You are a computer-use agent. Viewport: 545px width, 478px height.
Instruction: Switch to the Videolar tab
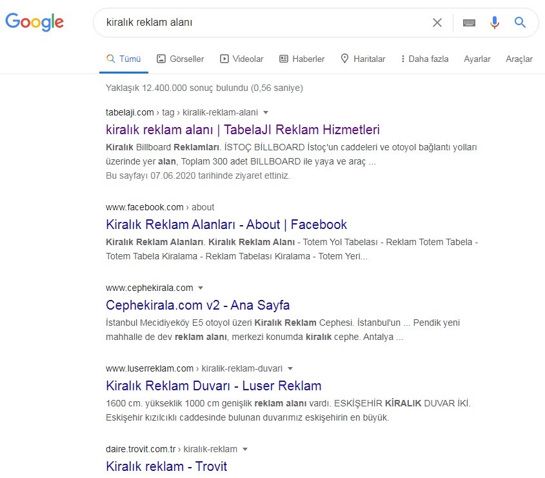(x=242, y=59)
